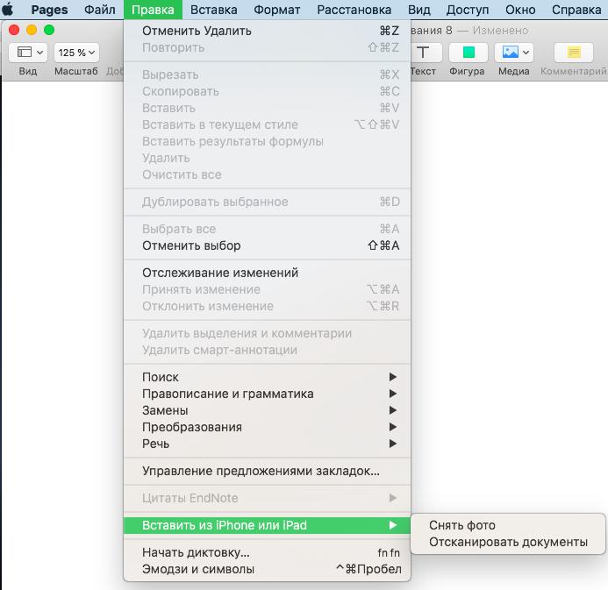Choose Отменить Удалить

(x=267, y=31)
